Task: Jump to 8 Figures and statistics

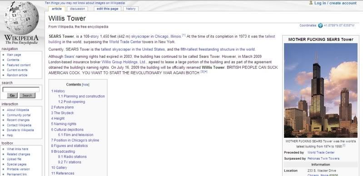Action: (x=70, y=146)
